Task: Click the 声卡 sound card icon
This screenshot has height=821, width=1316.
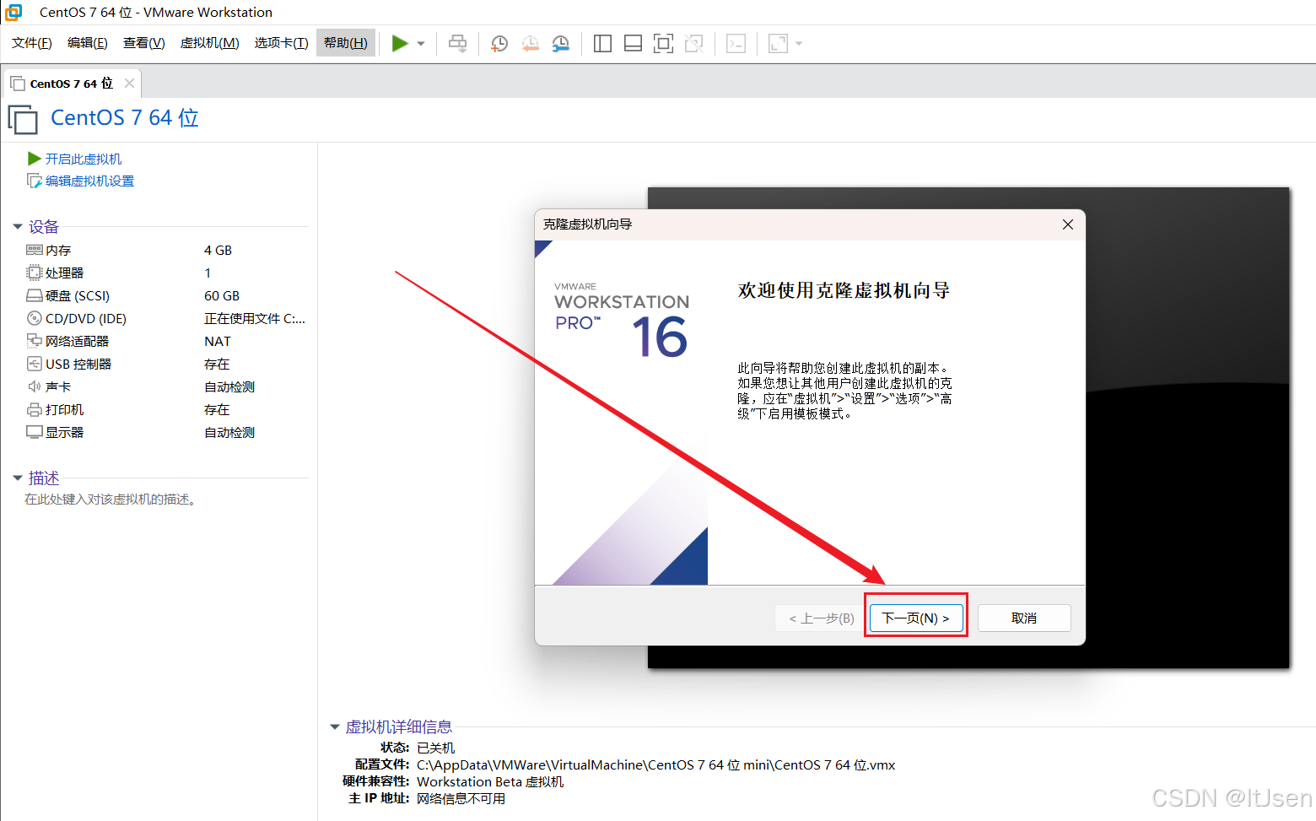Action: [35, 386]
